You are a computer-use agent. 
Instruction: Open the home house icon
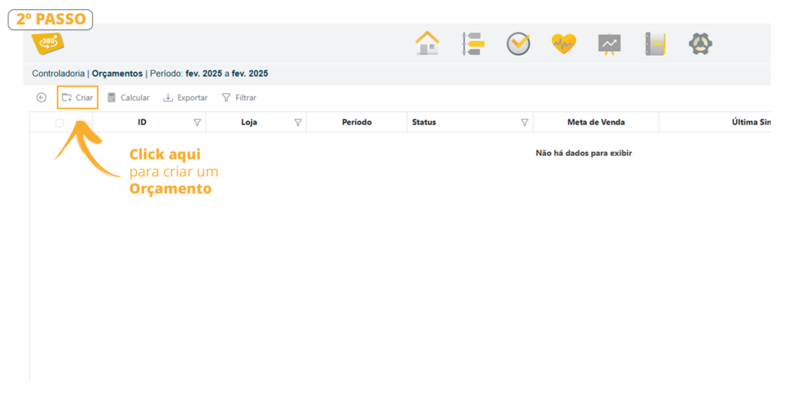[427, 43]
